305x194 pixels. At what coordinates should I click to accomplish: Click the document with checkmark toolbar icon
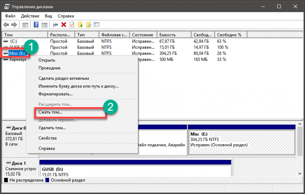pyautogui.click(x=72, y=25)
